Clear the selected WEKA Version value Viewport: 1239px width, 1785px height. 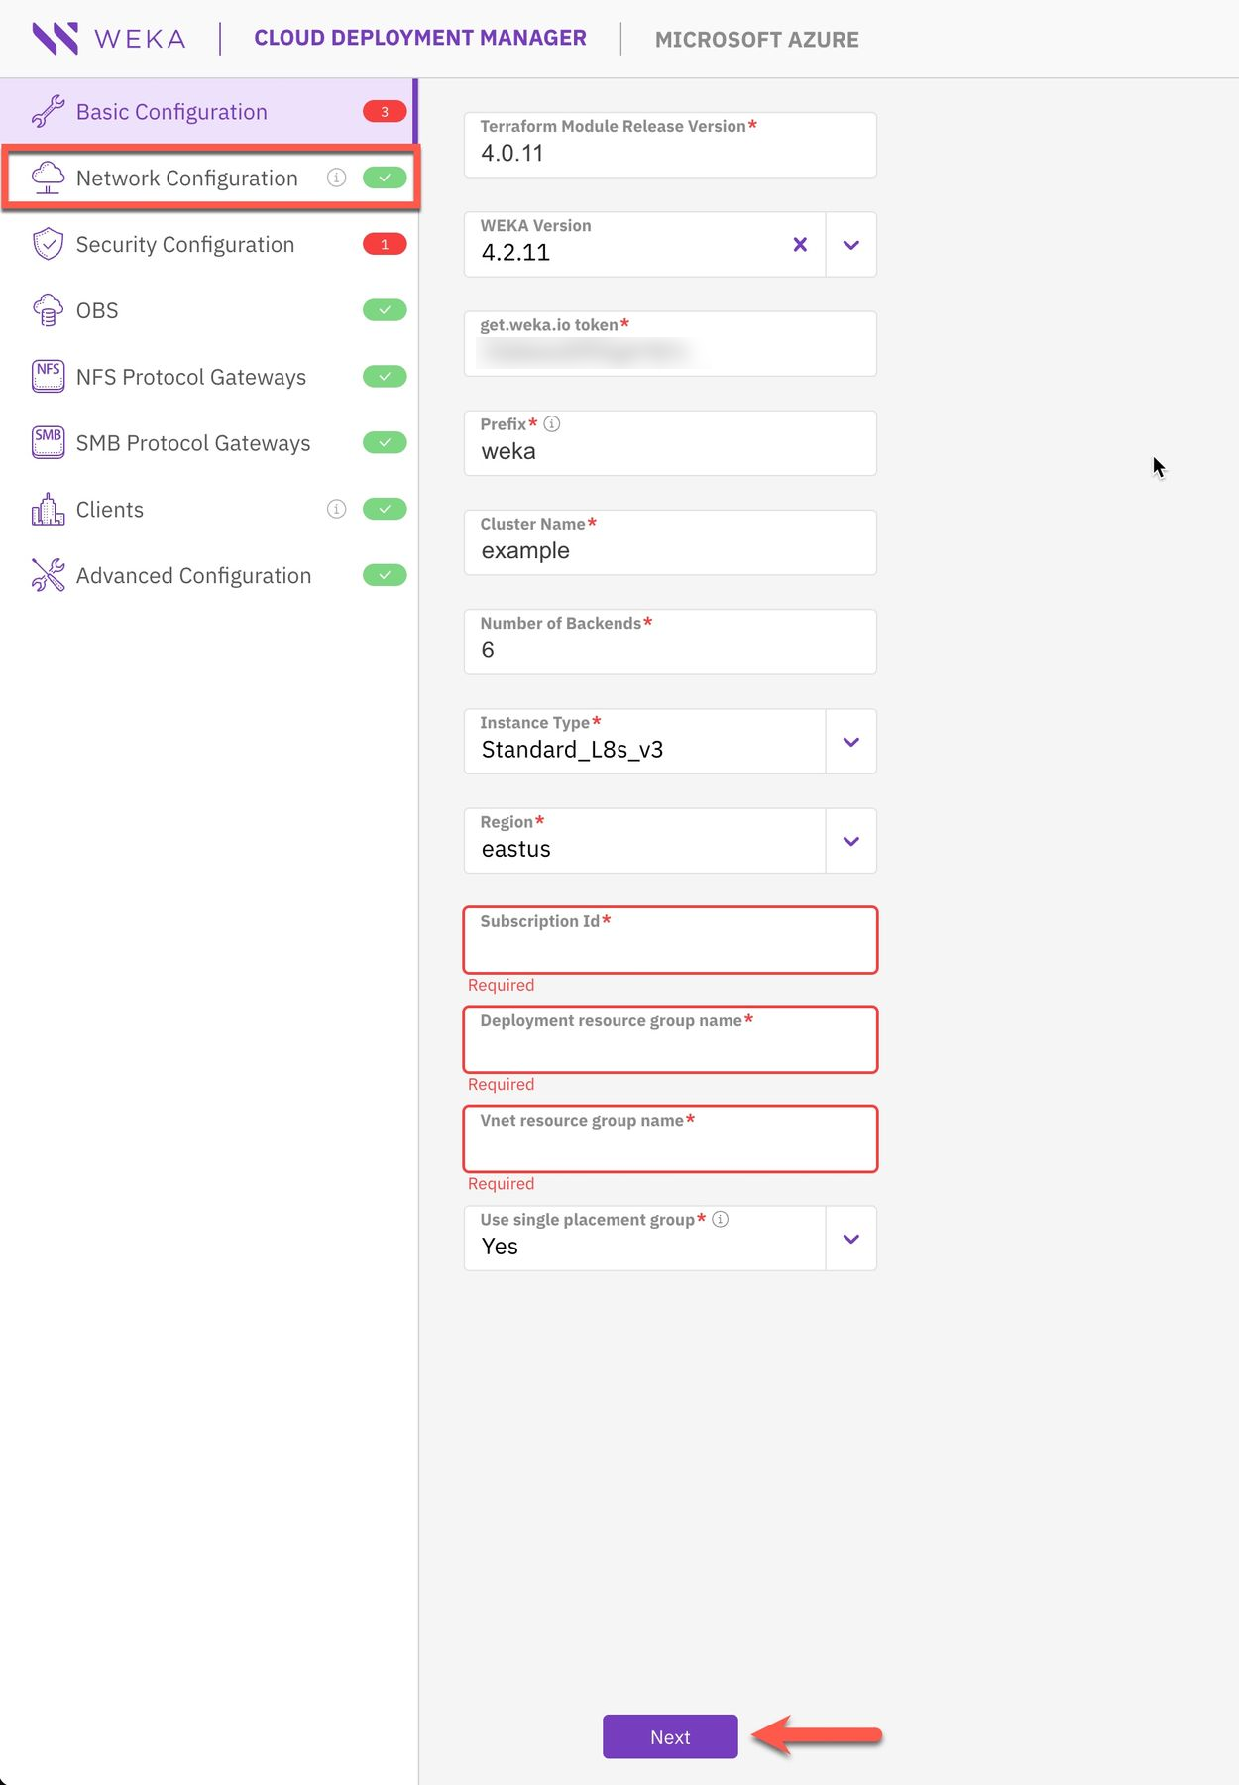click(x=800, y=244)
